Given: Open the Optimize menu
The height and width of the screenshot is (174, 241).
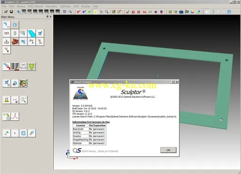Looking at the screenshot, I should point(65,6).
